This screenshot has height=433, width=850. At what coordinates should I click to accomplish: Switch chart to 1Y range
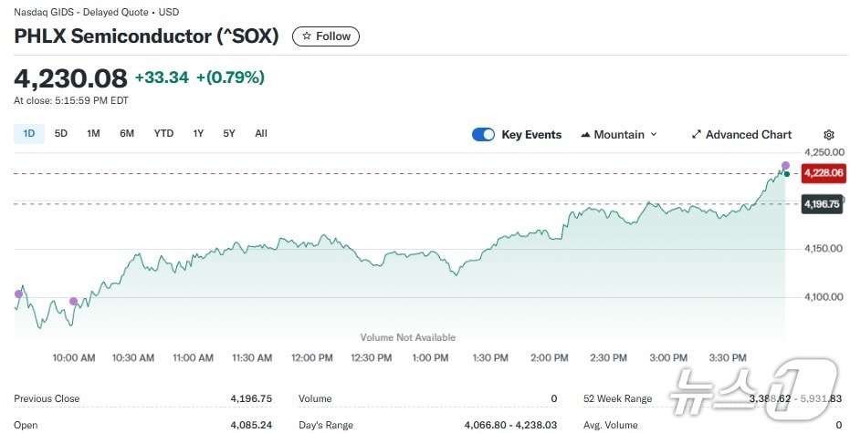pos(198,134)
